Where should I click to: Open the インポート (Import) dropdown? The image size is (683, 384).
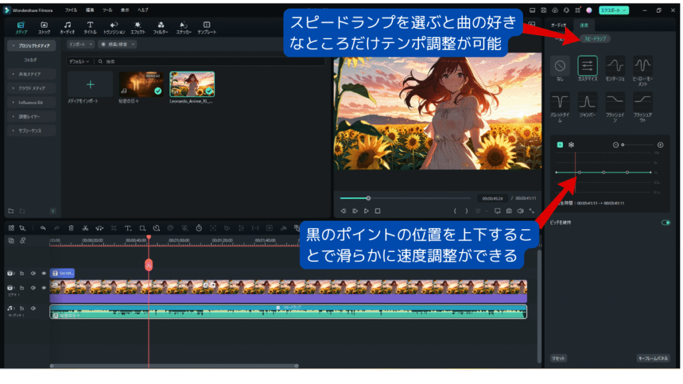click(81, 45)
